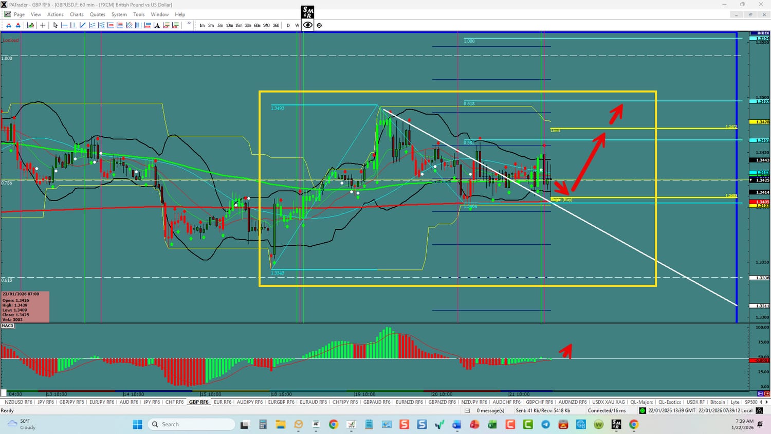The width and height of the screenshot is (771, 434).
Task: Switch chart to 1m timeframe
Action: [202, 25]
